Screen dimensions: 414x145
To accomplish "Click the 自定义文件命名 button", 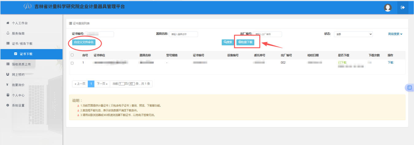I will (x=84, y=42).
